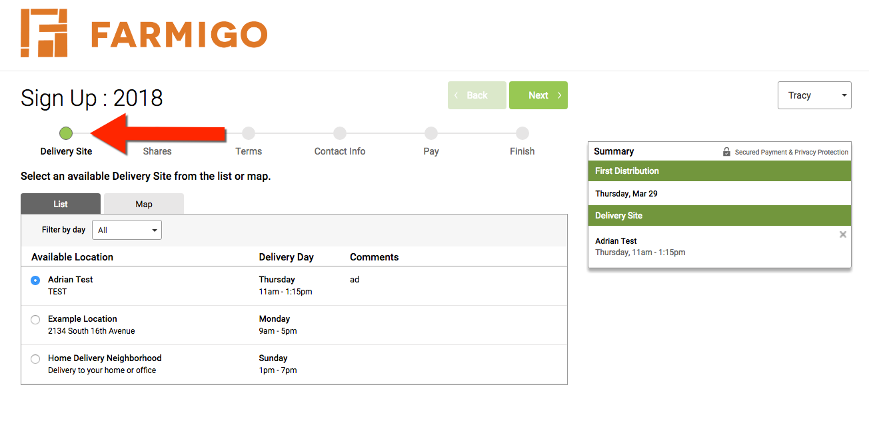Click the Back button
This screenshot has height=425, width=869.
pyautogui.click(x=477, y=95)
